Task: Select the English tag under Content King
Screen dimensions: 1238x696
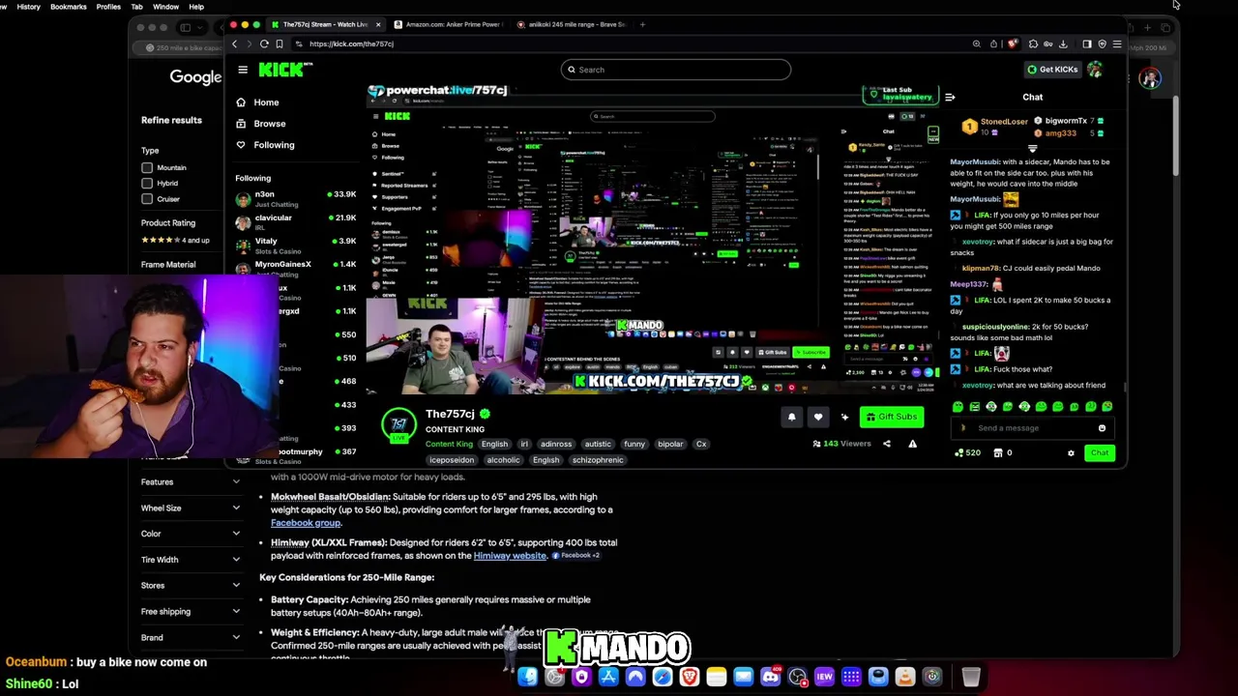Action: [494, 444]
